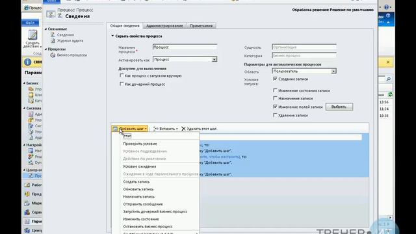Click the search magnifier icon
416x234 pixels.
click(x=389, y=79)
